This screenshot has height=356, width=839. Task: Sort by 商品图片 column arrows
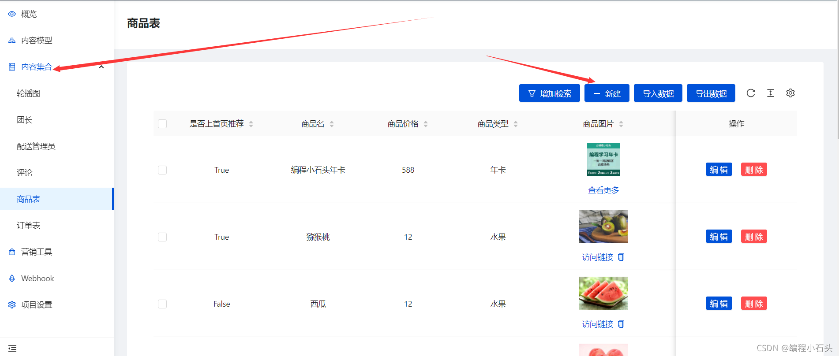621,124
